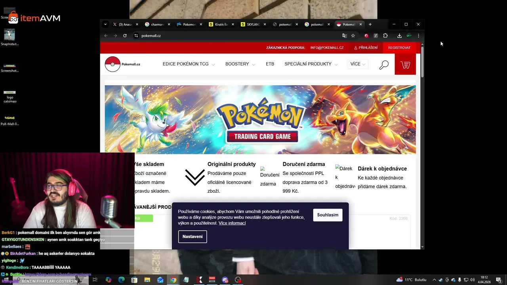Open the logo calısması desktop file
This screenshot has width=507, height=285.
tap(10, 97)
